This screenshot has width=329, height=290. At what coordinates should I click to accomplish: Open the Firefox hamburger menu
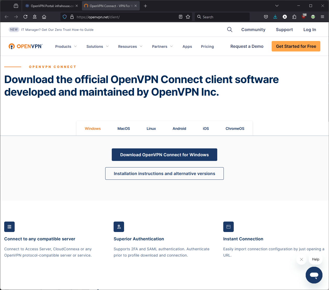[322, 17]
